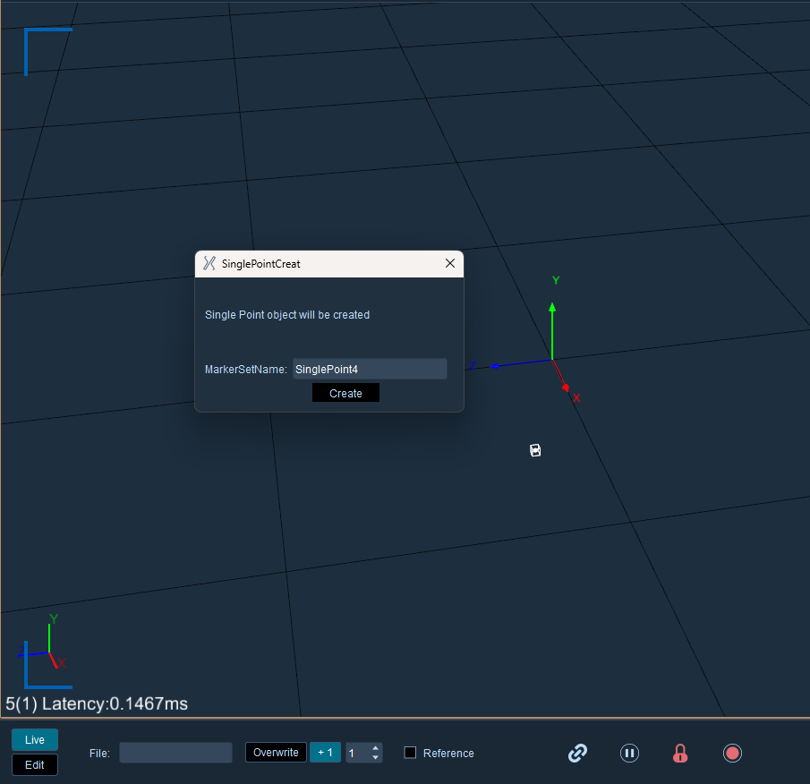Image resolution: width=810 pixels, height=784 pixels.
Task: Click the Overwrite button
Action: pyautogui.click(x=276, y=753)
